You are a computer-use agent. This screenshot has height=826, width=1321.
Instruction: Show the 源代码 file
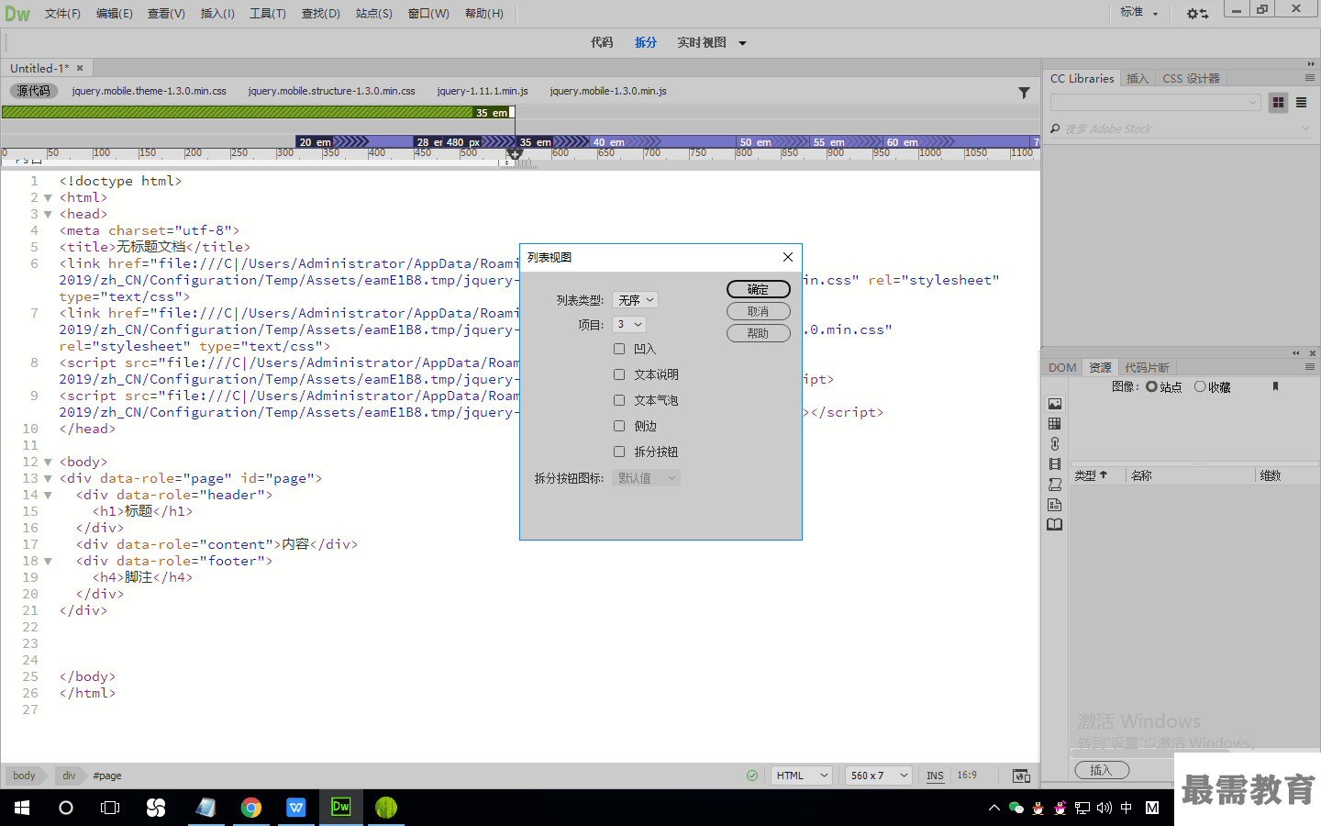tap(33, 91)
